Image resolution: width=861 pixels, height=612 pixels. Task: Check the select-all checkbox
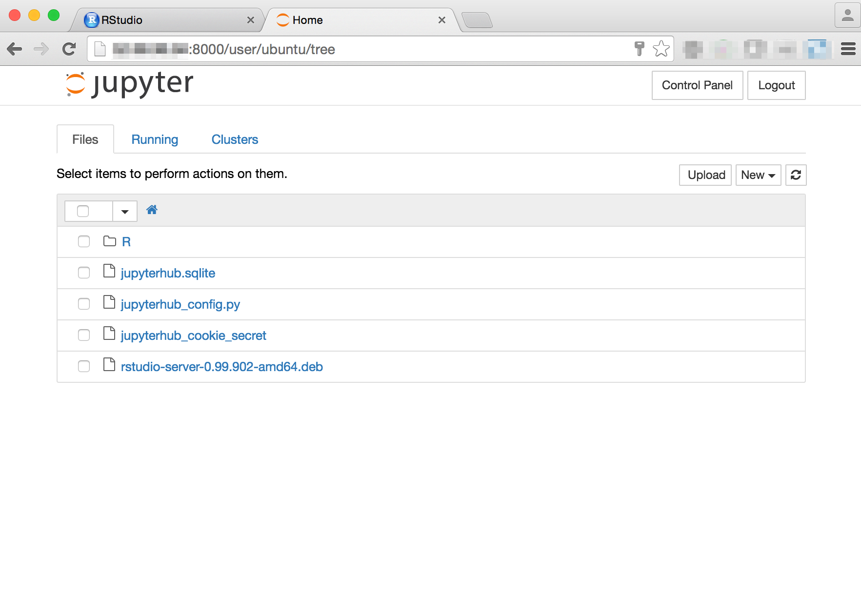[83, 211]
